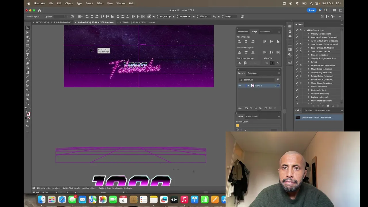Click Horizontal Align Left in Align panel

coord(239,42)
